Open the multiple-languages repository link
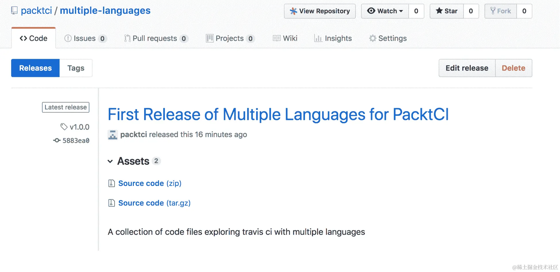 tap(105, 11)
